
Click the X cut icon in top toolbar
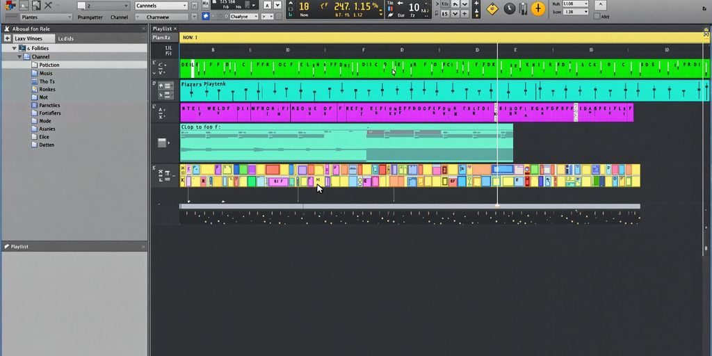point(48,6)
